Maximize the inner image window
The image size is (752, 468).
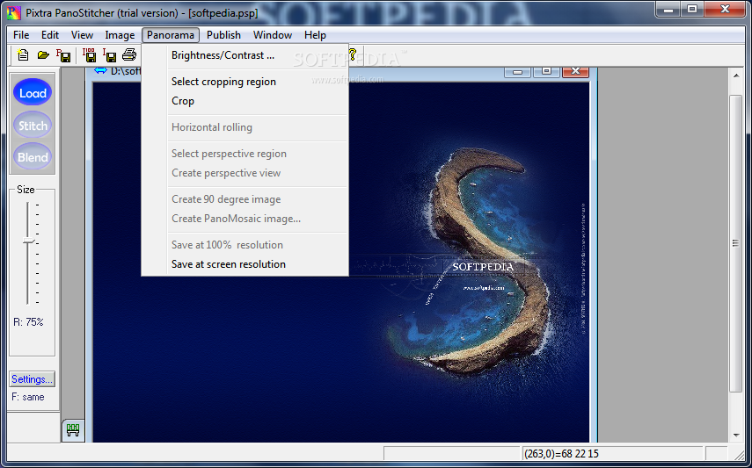(x=546, y=71)
